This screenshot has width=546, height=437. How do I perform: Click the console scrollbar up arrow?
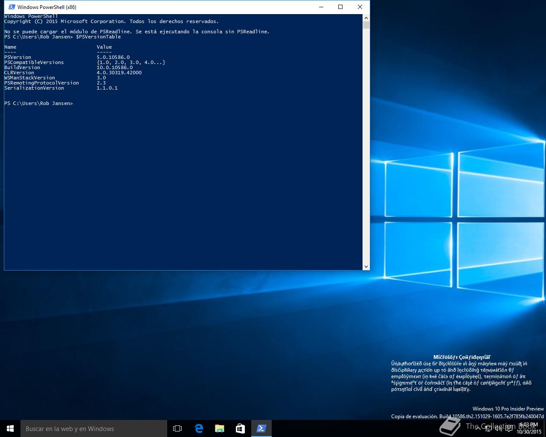click(366, 18)
